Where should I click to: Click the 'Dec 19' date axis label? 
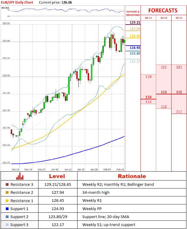pyautogui.click(x=28, y=170)
